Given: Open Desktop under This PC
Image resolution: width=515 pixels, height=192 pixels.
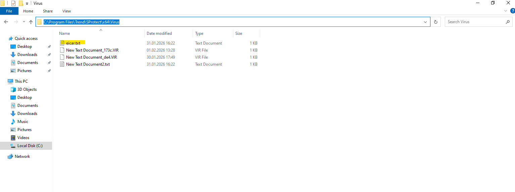Looking at the screenshot, I should 25,98.
